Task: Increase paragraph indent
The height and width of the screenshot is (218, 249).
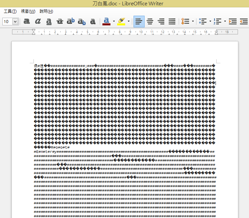Action: pos(233,21)
